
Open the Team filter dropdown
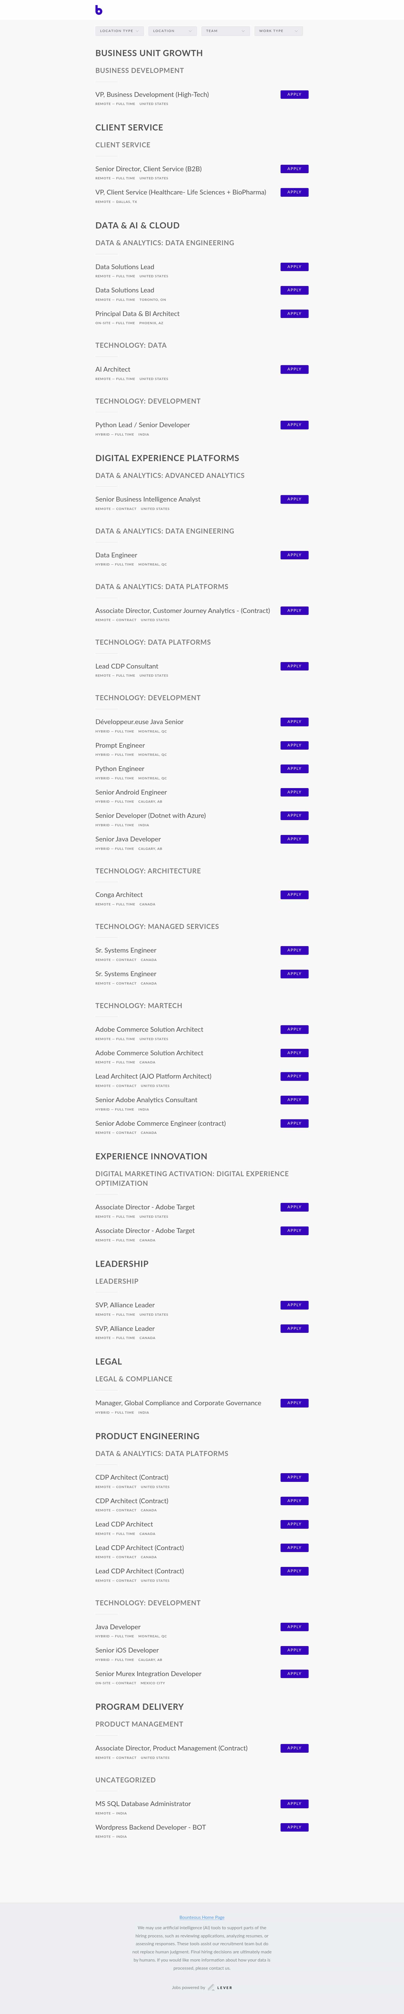[x=225, y=31]
